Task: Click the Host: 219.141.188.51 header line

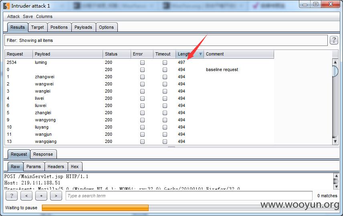Action: click(x=32, y=182)
